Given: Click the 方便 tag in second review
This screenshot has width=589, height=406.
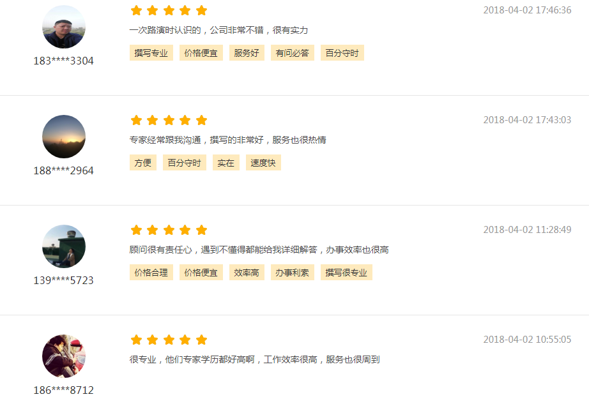Looking at the screenshot, I should pos(143,163).
